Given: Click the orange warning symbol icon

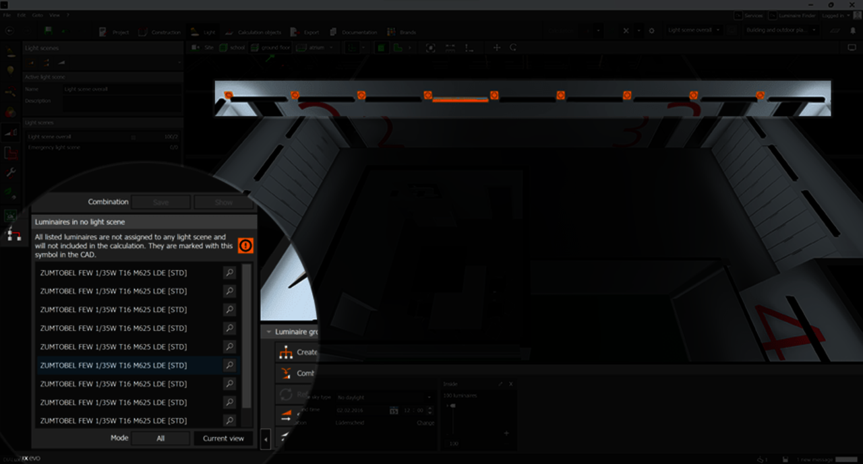Looking at the screenshot, I should pyautogui.click(x=245, y=246).
